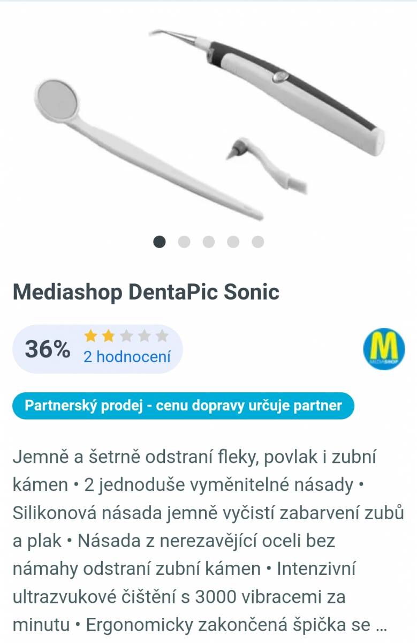This screenshot has height=643, width=417.
Task: Switch to the third image dot
Action: point(209,242)
